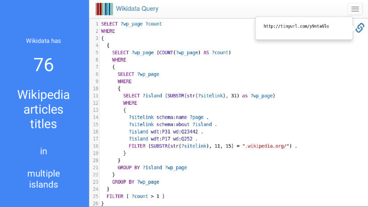Click 'SELECT ?wp_page' on line 8
The image size is (368, 207).
tap(138, 74)
